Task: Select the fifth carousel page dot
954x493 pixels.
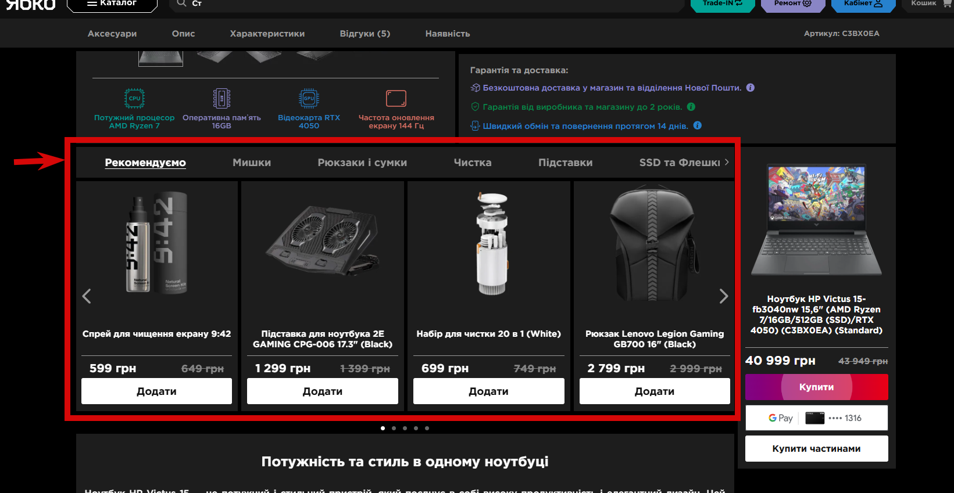Action: pos(427,428)
